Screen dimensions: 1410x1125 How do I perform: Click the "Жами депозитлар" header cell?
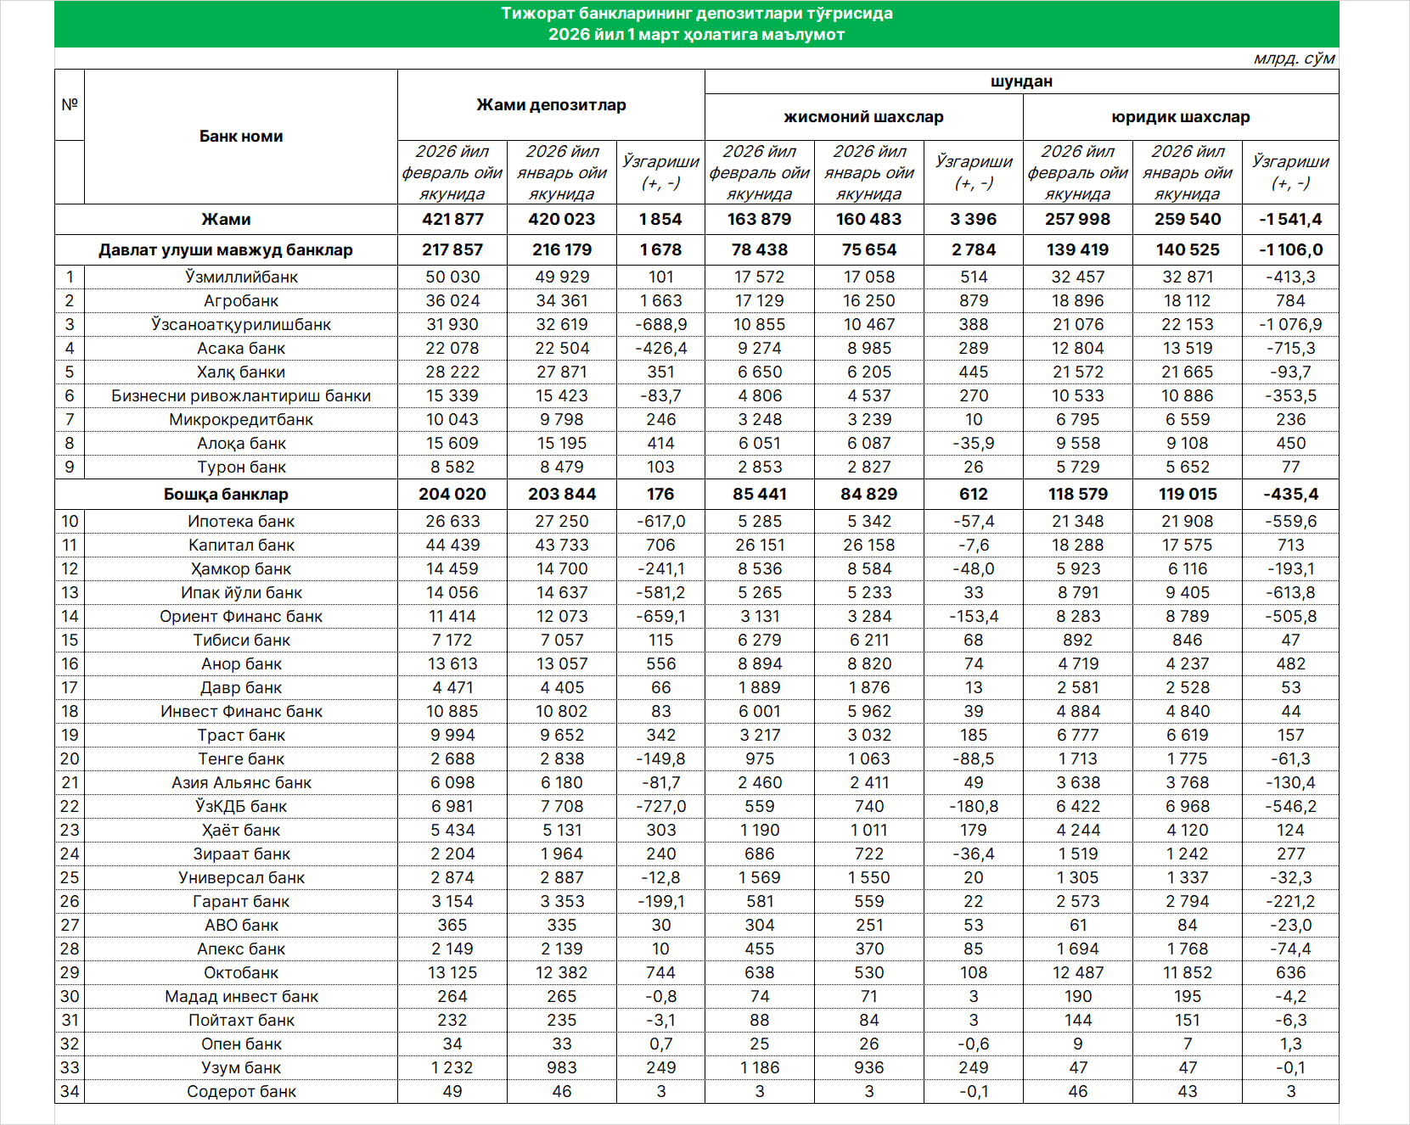[551, 105]
